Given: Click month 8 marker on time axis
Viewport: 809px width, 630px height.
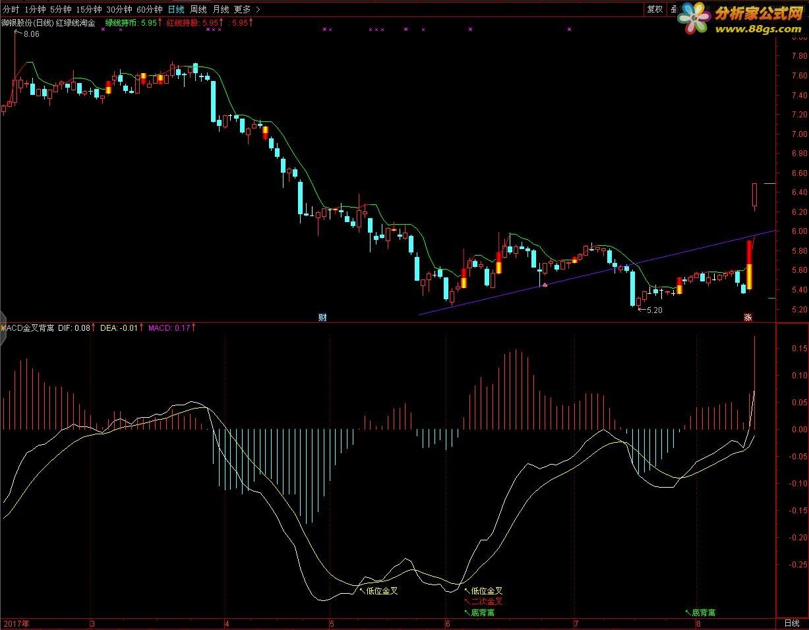Looking at the screenshot, I should coord(698,623).
